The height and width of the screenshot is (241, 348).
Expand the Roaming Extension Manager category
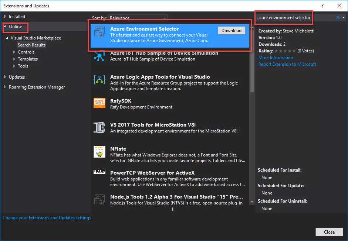(5, 87)
